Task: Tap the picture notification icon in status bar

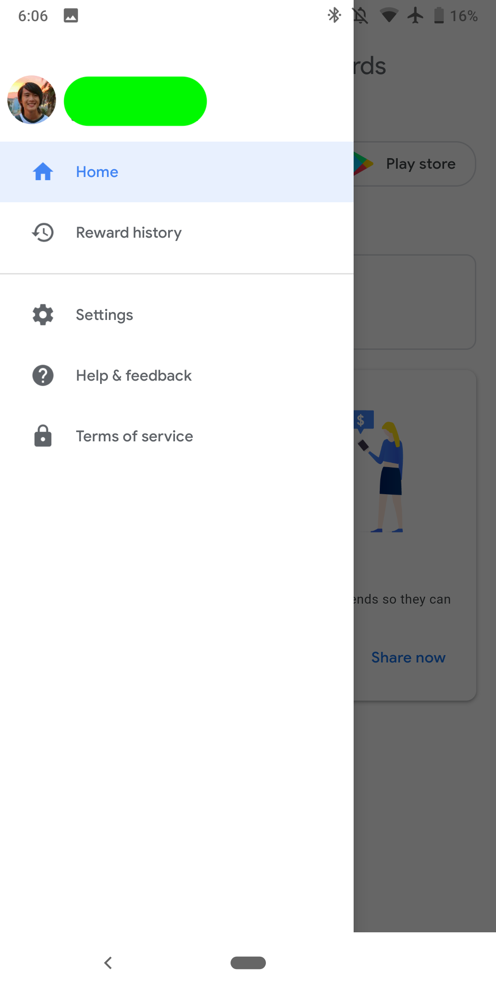Action: coord(71,16)
